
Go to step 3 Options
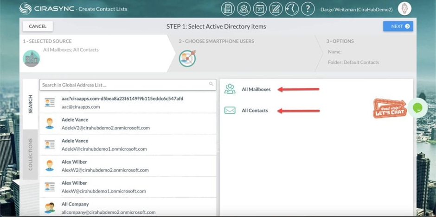(x=367, y=53)
